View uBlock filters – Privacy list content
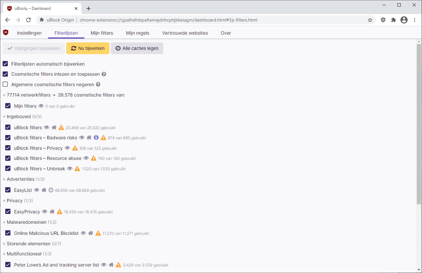Viewport: 422px width, 273px height. coord(67,148)
